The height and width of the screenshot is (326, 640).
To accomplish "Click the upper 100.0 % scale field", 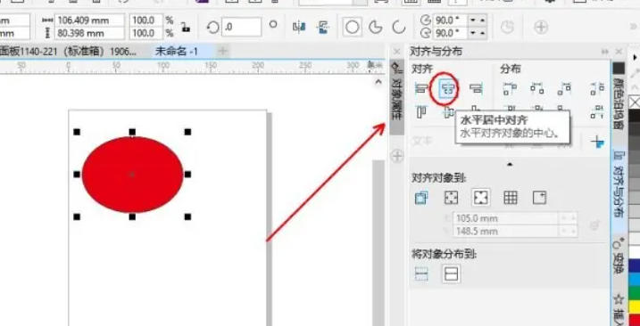I will pyautogui.click(x=146, y=20).
